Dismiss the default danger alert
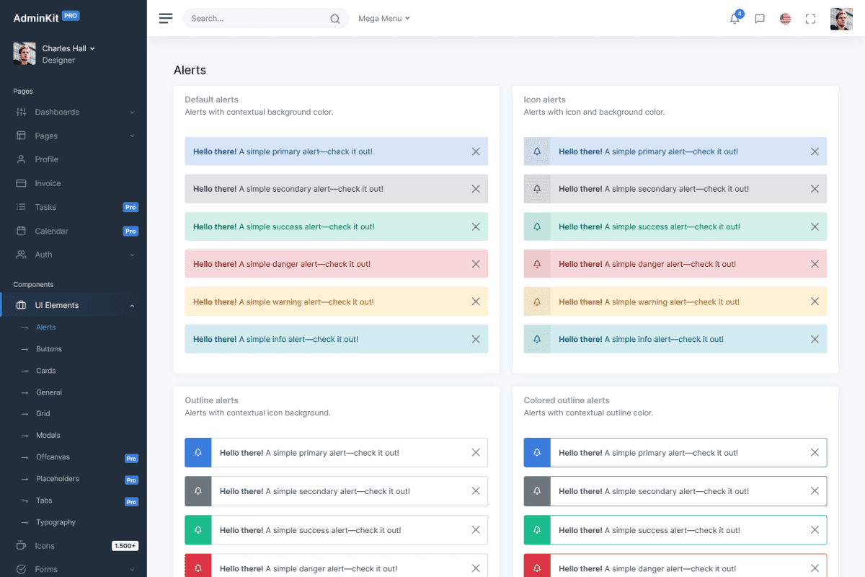 [x=476, y=264]
